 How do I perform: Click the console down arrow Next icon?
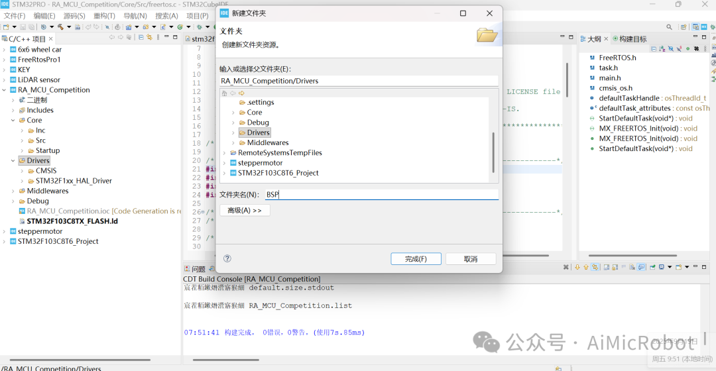tap(577, 267)
